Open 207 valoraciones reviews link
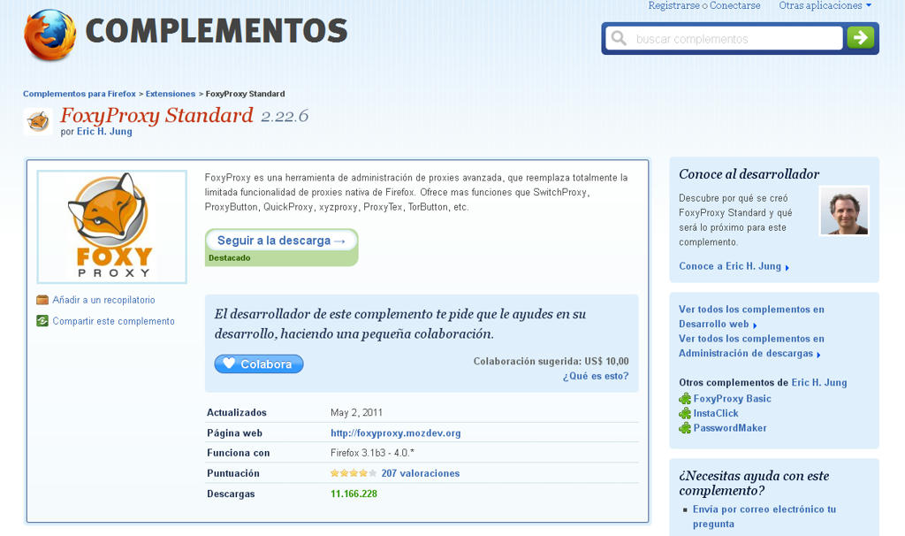 click(420, 473)
